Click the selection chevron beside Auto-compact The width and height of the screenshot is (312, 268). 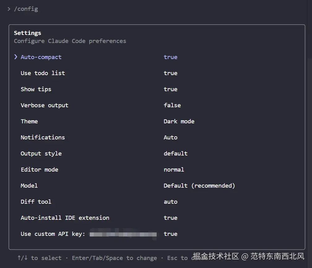coord(16,57)
